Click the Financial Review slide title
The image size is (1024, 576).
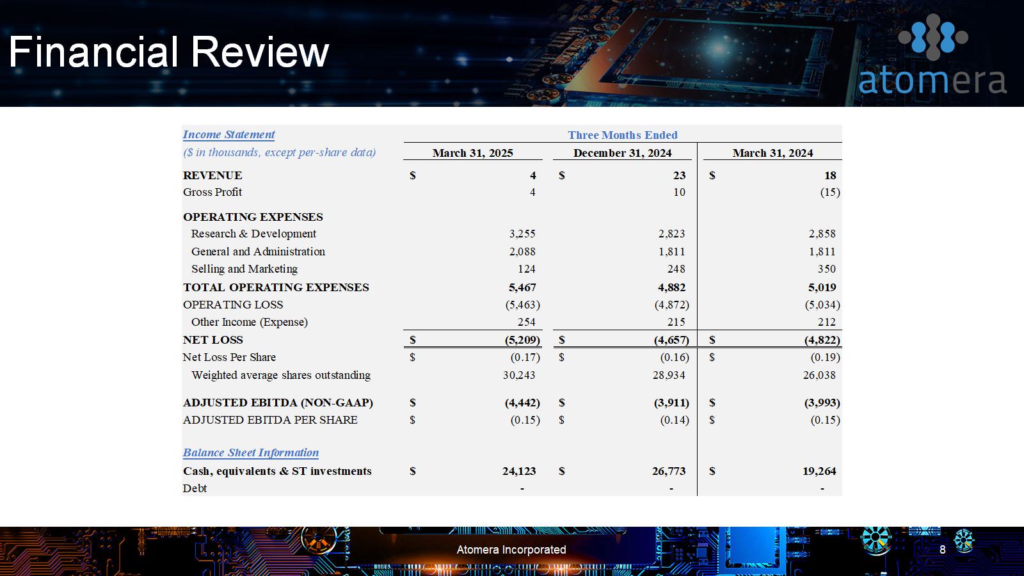tap(169, 52)
